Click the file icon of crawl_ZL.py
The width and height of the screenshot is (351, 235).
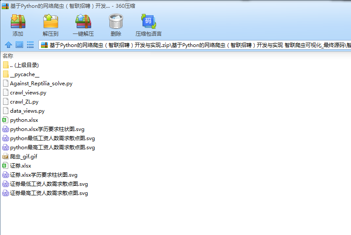point(6,102)
